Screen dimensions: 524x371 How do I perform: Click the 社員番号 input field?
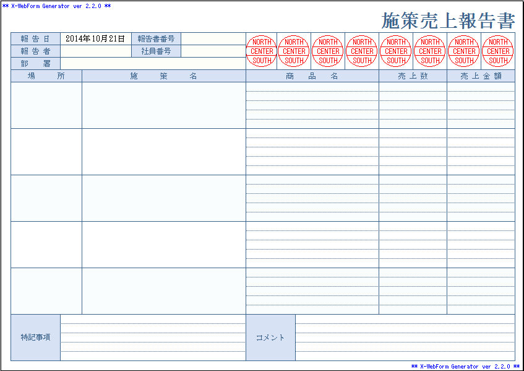coord(213,51)
